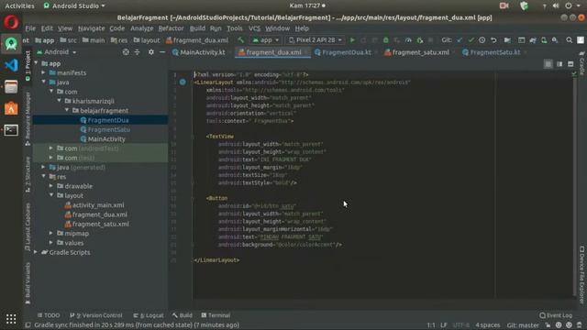This screenshot has height=330, width=587.
Task: Toggle the Layout Captures side tab
Action: (x=28, y=226)
